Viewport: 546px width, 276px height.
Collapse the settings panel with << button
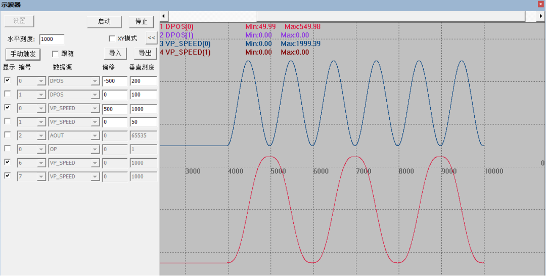[x=152, y=38]
